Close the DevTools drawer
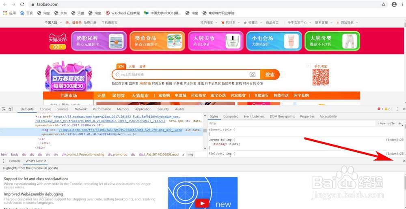406x209 pixels. click(404, 161)
